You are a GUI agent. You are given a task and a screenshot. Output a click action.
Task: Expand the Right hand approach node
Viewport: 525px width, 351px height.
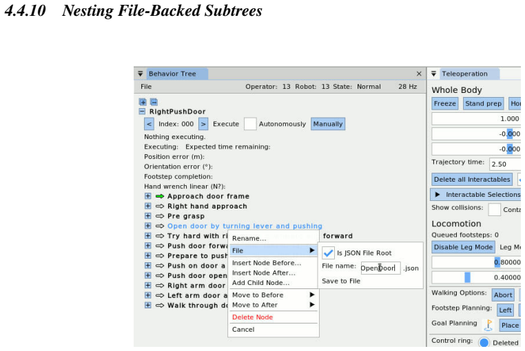147,206
